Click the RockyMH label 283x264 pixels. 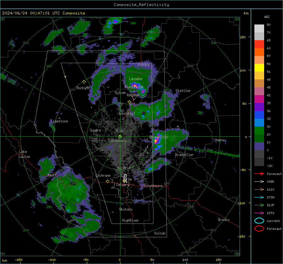[x=83, y=88]
